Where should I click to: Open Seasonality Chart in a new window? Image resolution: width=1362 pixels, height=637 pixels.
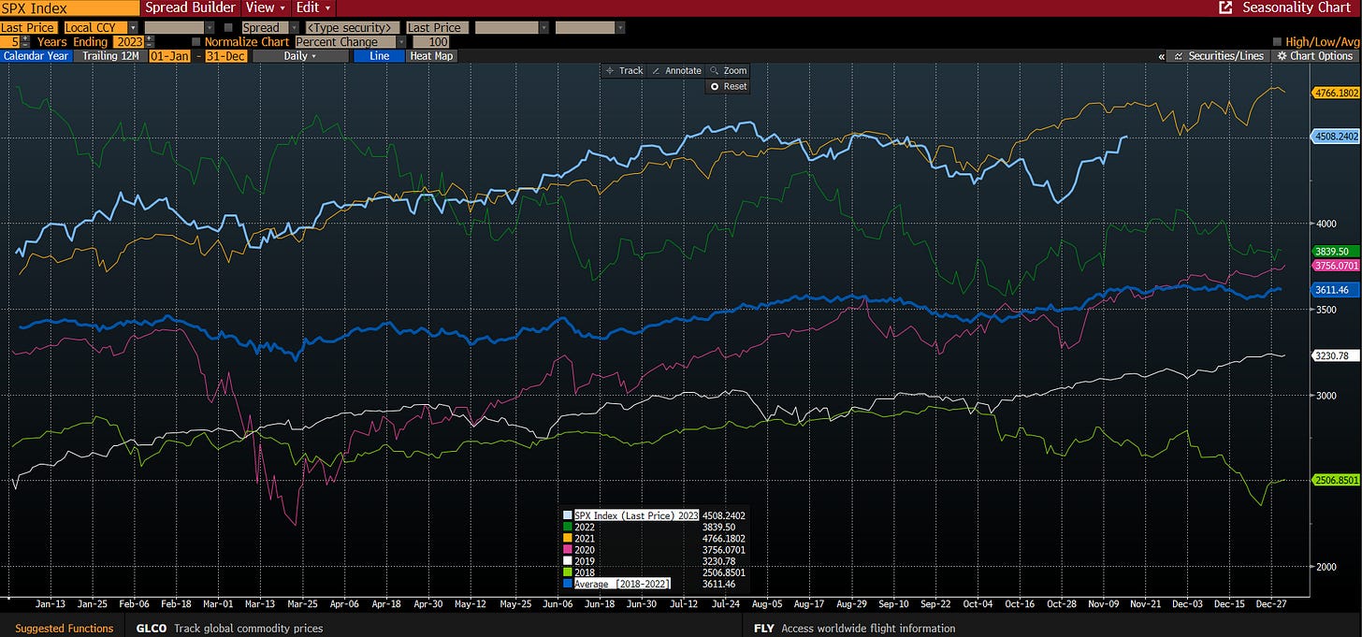[1225, 7]
